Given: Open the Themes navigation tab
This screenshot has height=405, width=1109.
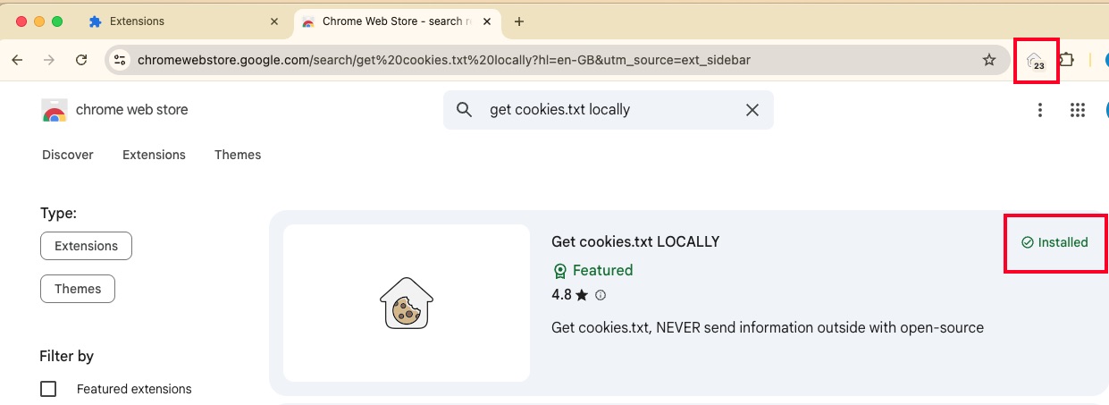Looking at the screenshot, I should (x=238, y=155).
